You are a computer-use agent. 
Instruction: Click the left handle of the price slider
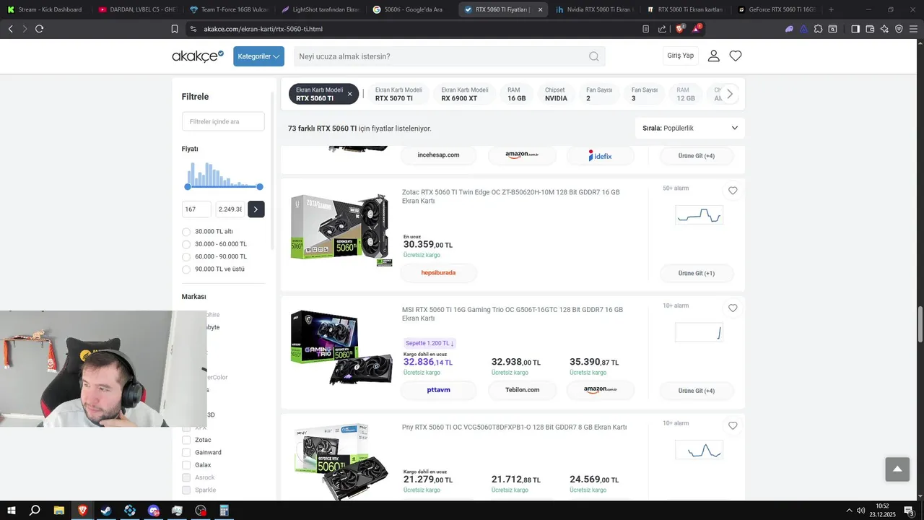[x=187, y=187]
